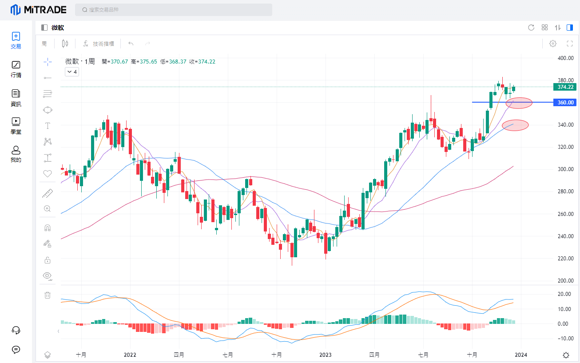Open the 周 timeframe interval dropdown
580x363 pixels.
click(44, 44)
